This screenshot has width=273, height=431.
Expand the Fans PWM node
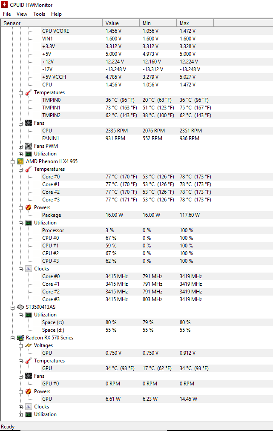(x=20, y=146)
